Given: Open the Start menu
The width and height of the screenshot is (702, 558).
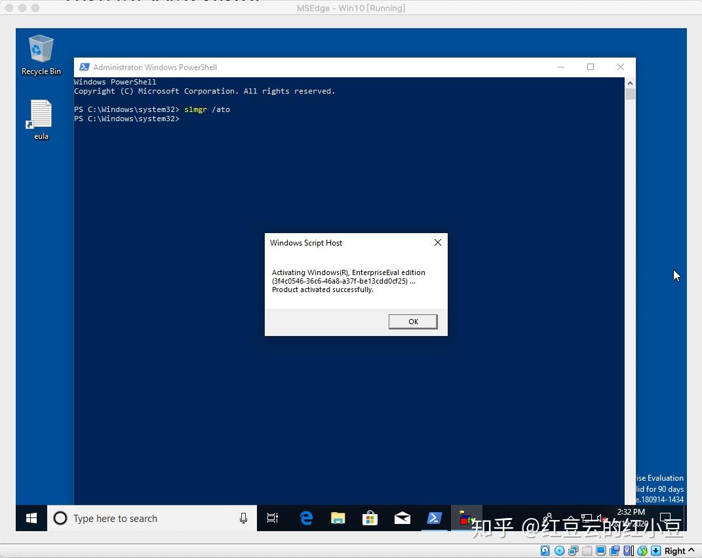Looking at the screenshot, I should [31, 518].
